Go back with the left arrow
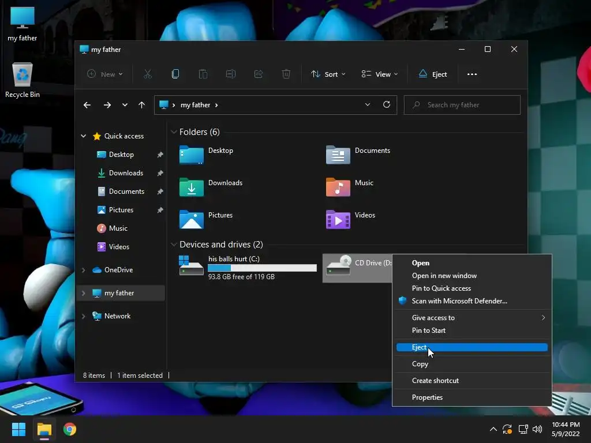The image size is (591, 443). tap(87, 105)
